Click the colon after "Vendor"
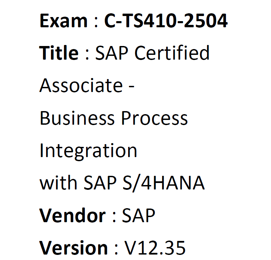This screenshot has height=260, width=271. (114, 217)
